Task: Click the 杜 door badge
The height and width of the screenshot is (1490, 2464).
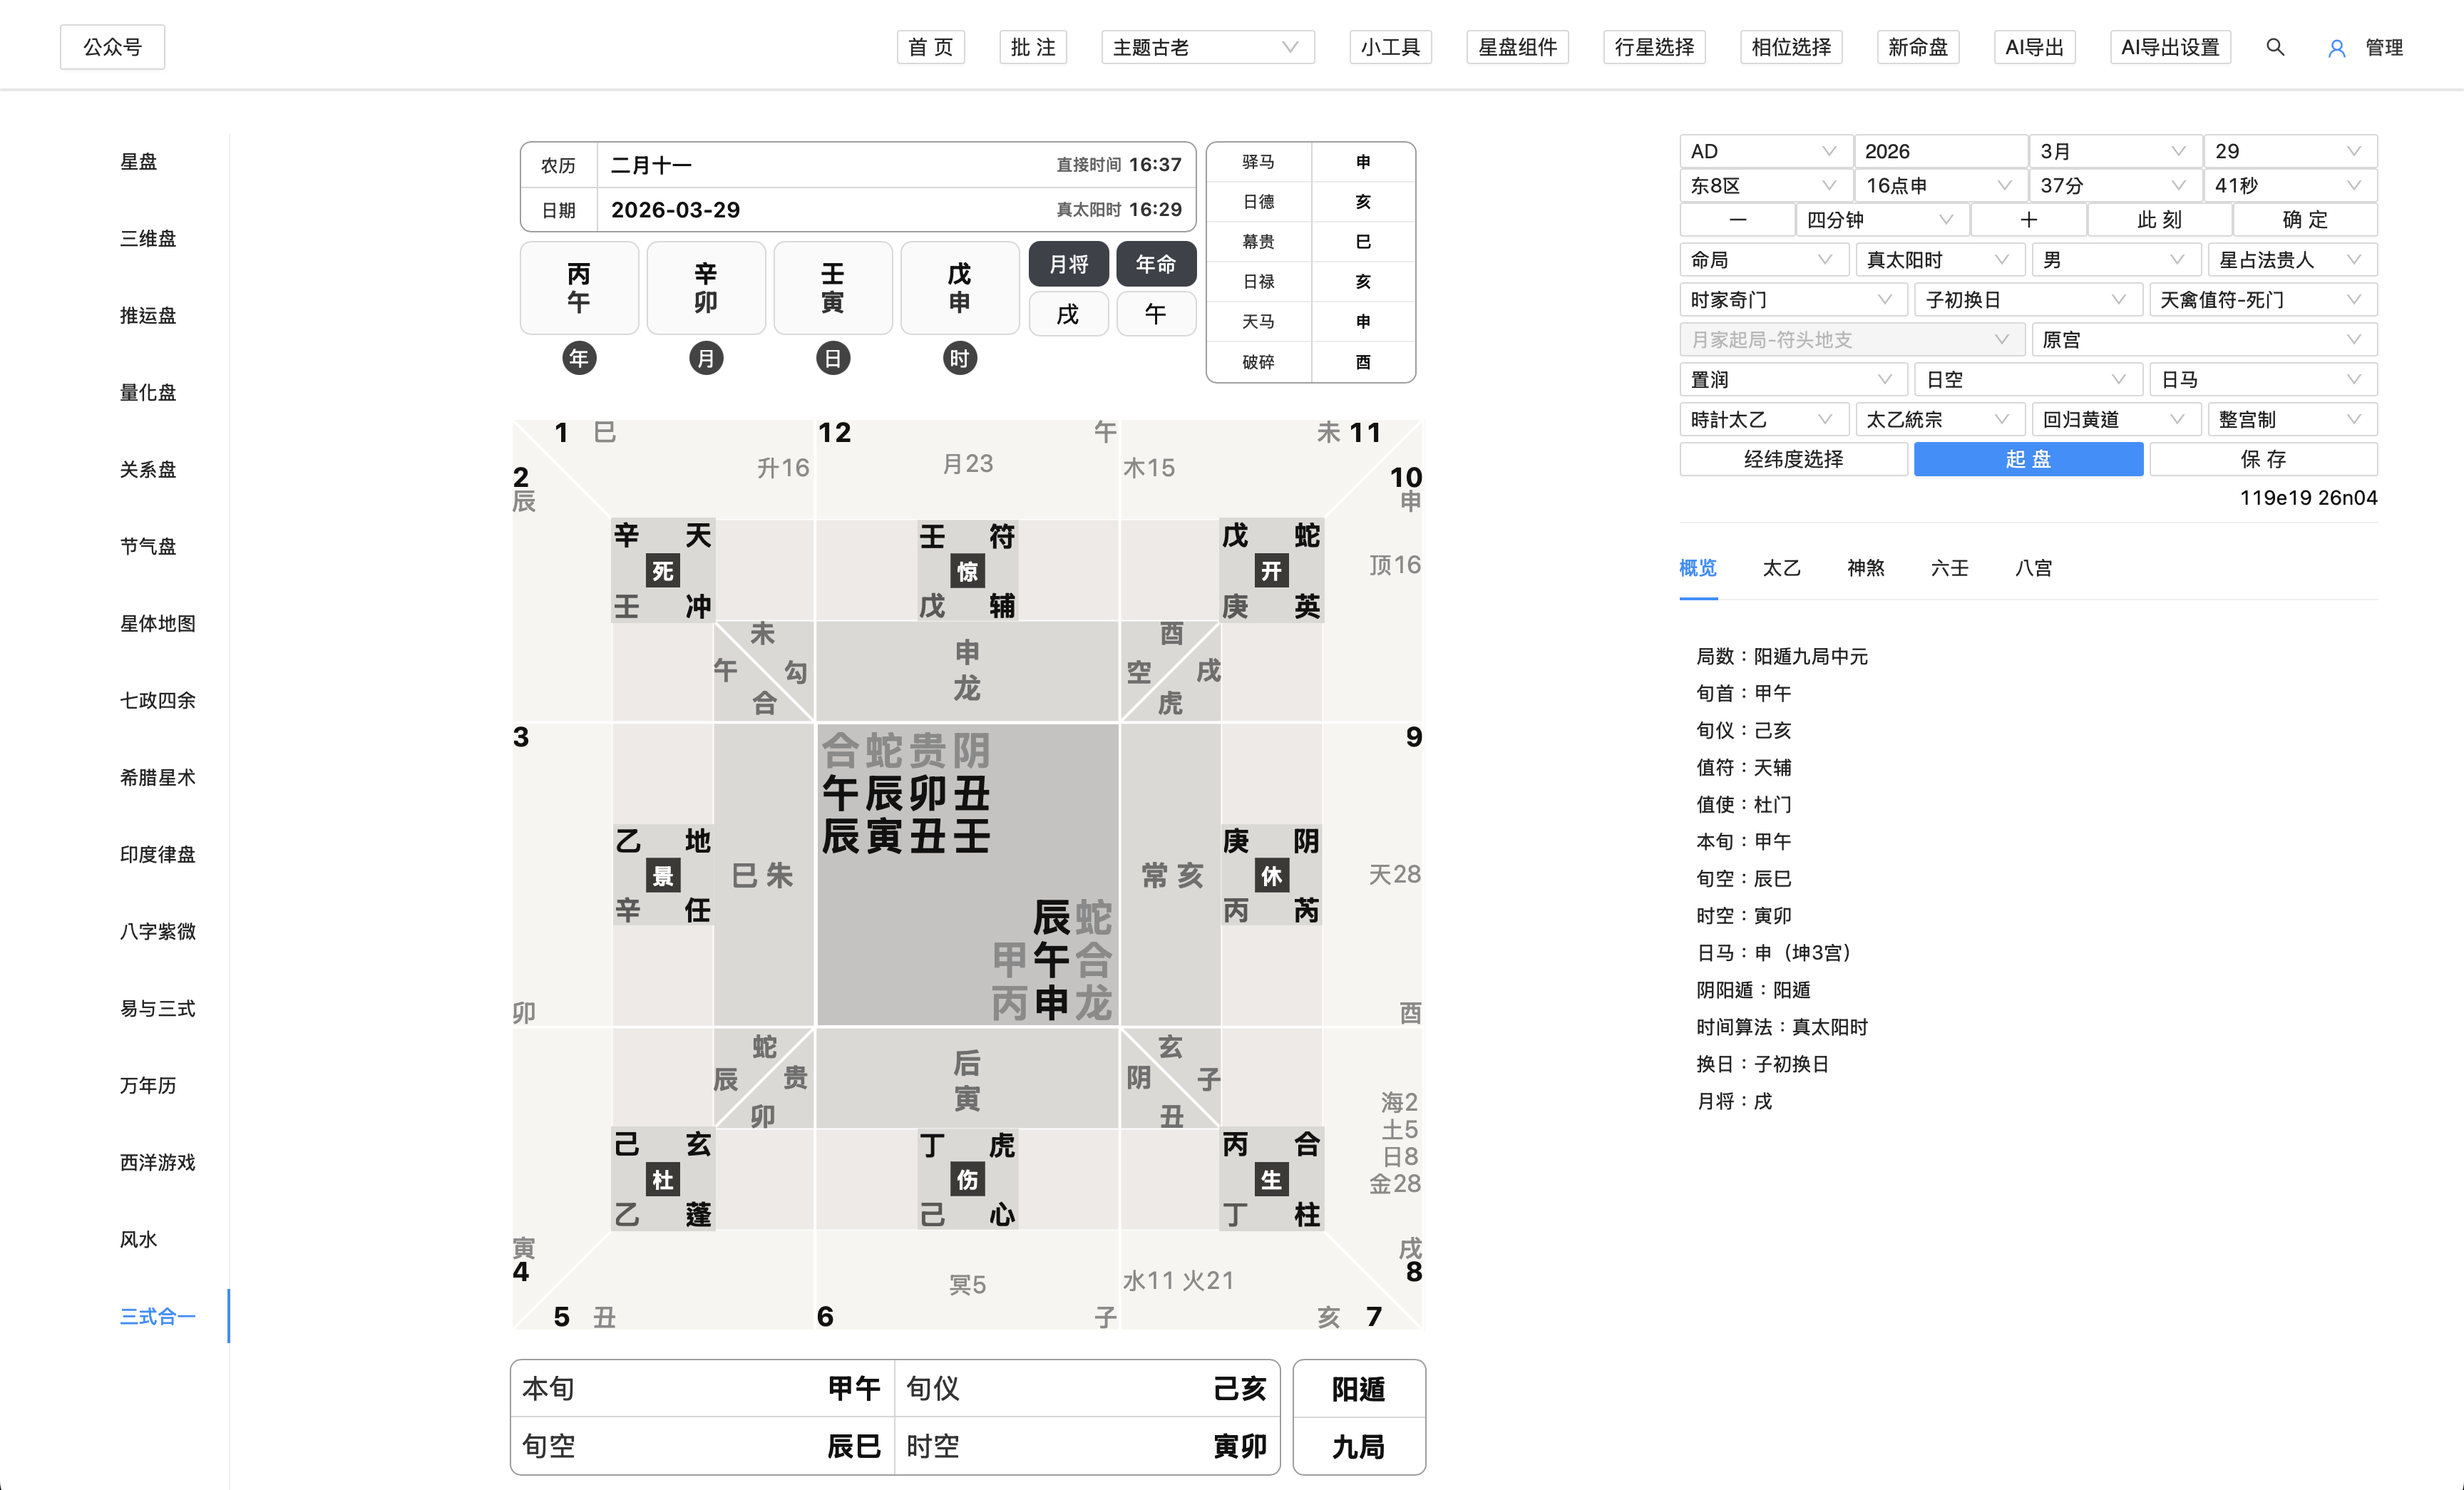Action: click(662, 1180)
